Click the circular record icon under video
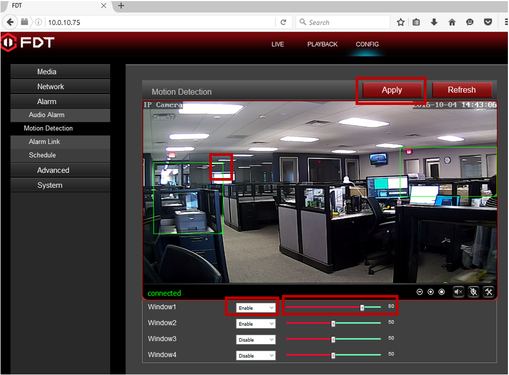Viewport: 509px width, 375px height. 441,292
